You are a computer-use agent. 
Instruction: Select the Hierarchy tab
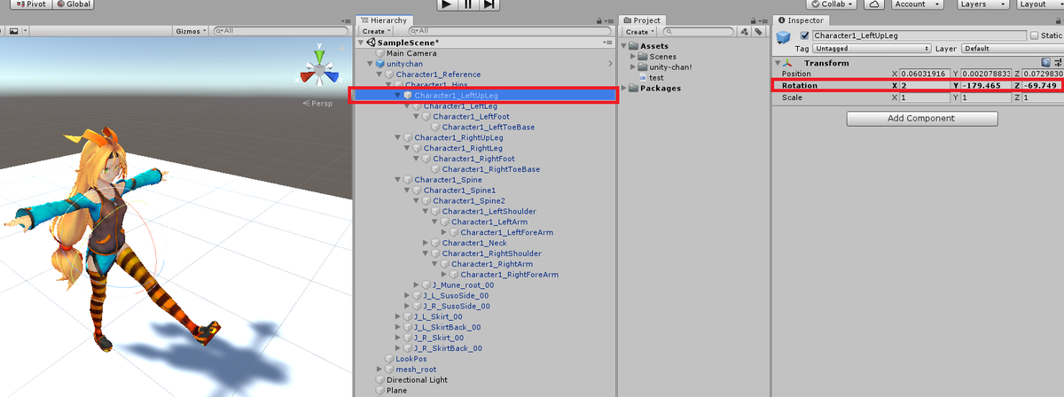pos(383,19)
